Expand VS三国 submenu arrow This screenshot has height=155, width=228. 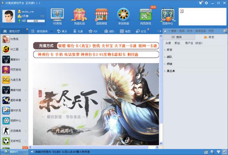coord(26,50)
